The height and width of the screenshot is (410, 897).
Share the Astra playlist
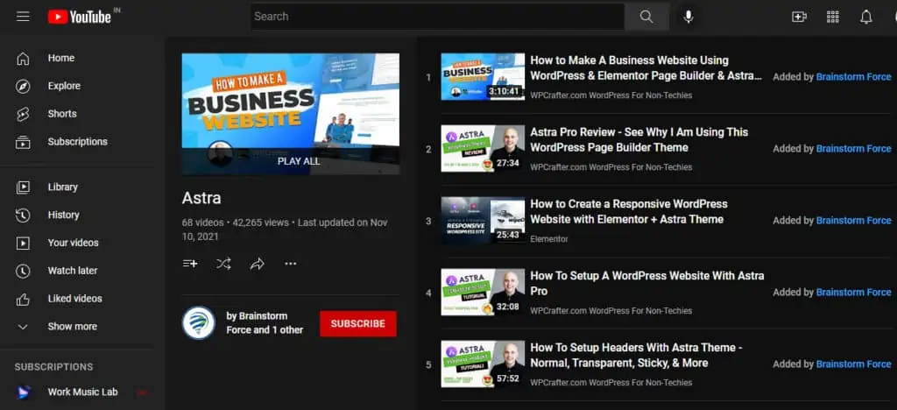(258, 264)
